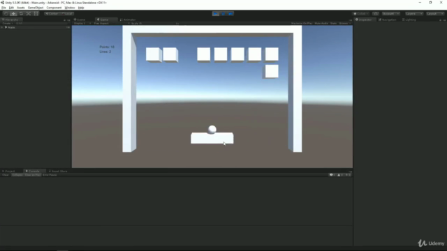Open the GameObject menu
Image resolution: width=447 pixels, height=251 pixels.
point(36,8)
